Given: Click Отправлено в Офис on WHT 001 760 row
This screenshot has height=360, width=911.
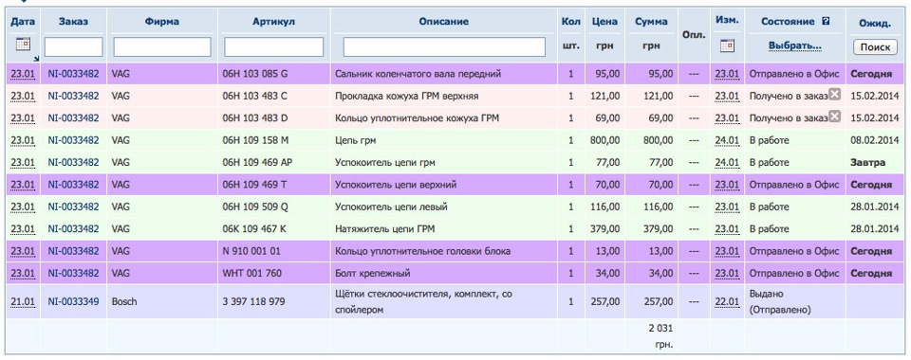Looking at the screenshot, I should click(794, 273).
